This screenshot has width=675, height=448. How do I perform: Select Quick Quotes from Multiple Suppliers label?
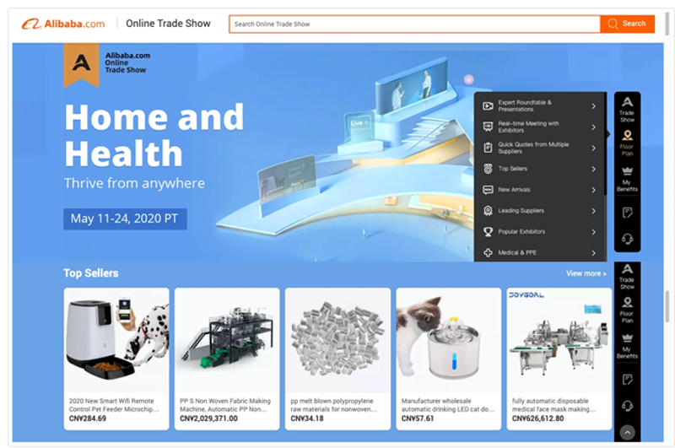(534, 148)
